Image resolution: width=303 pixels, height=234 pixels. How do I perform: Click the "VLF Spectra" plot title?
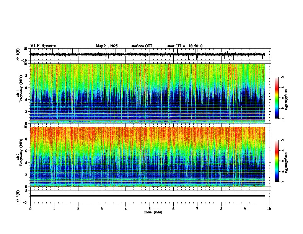click(x=43, y=46)
